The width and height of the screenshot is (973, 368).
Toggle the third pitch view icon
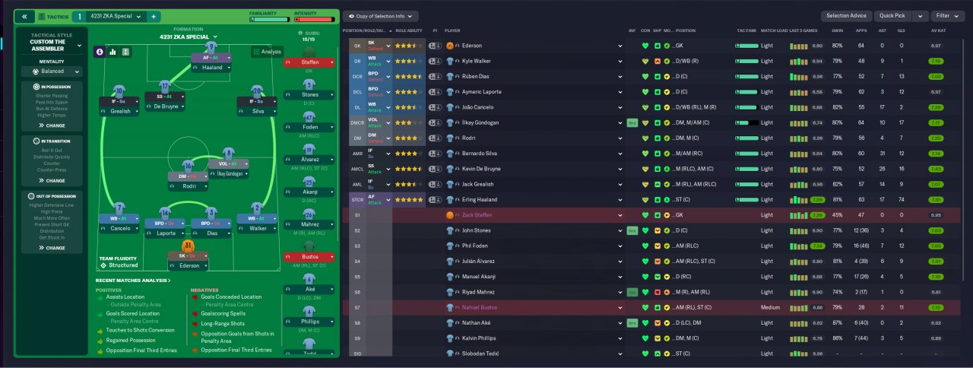[x=125, y=52]
